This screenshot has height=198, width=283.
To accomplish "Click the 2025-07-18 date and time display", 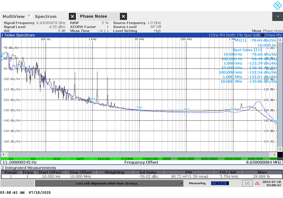I will click(x=271, y=183).
